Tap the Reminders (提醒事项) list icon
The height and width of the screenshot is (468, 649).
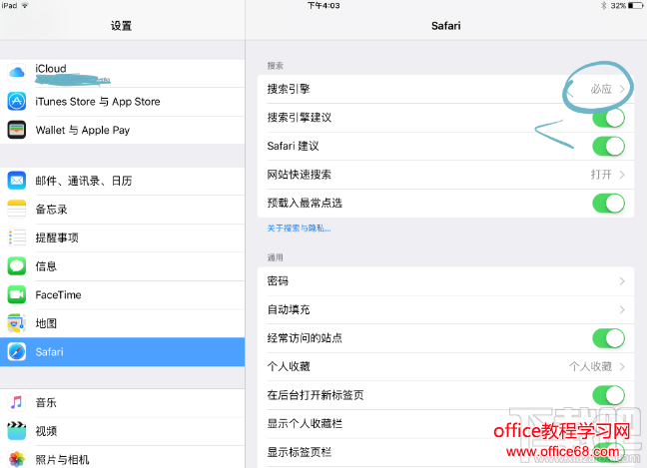point(17,237)
